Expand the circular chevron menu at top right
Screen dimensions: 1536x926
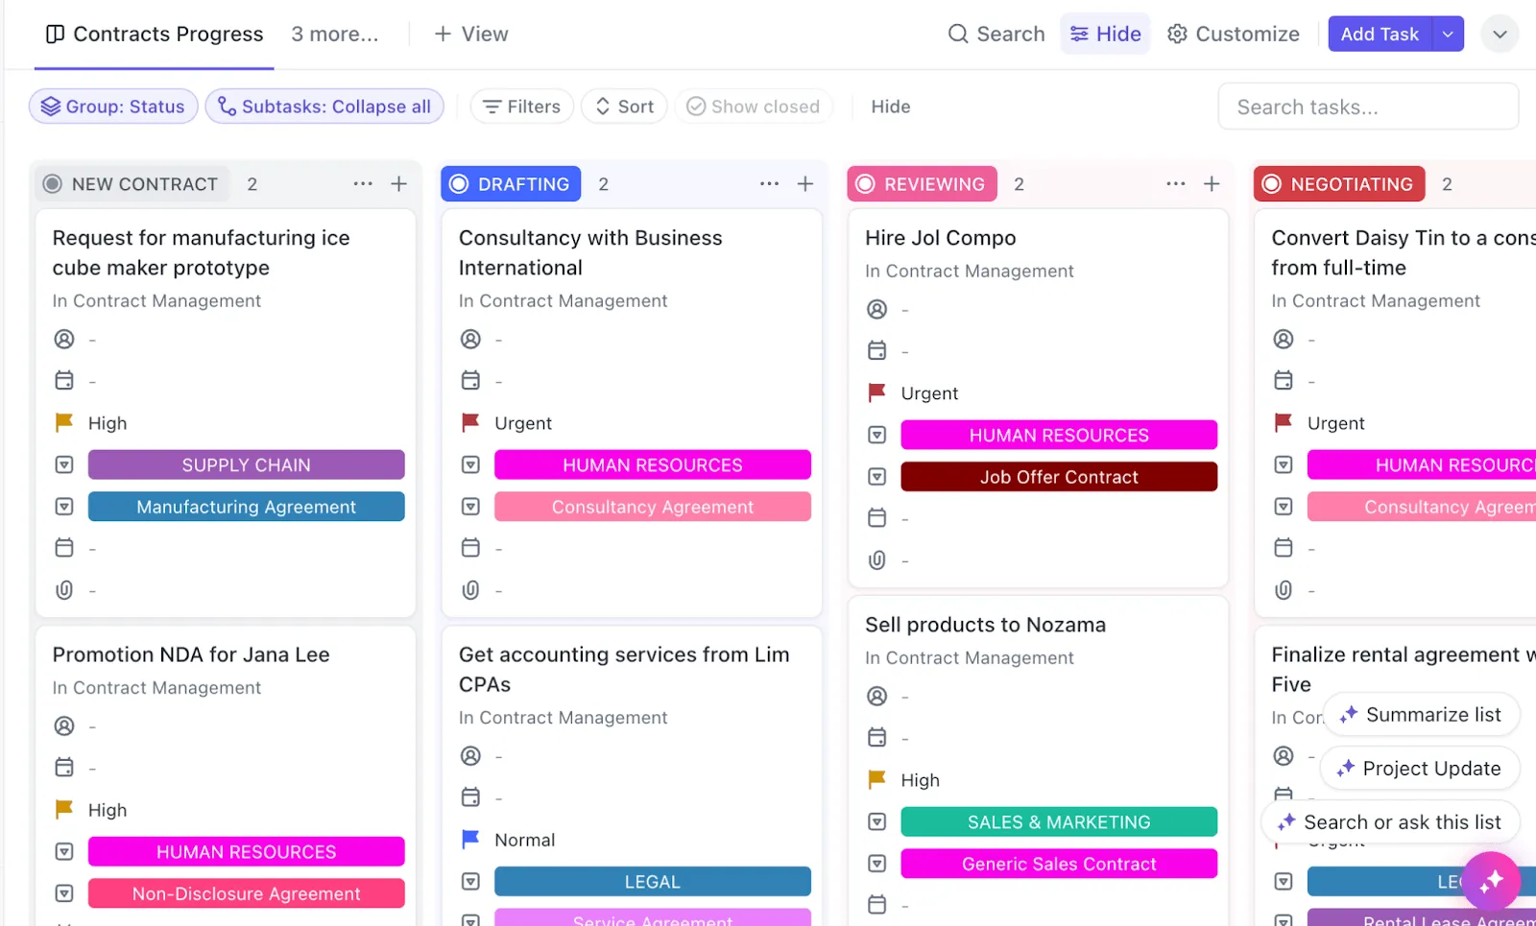[x=1500, y=35]
